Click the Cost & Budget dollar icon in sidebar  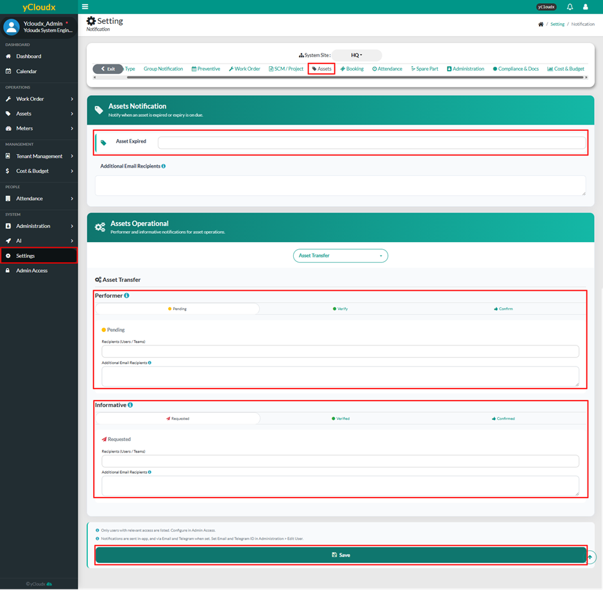8,171
